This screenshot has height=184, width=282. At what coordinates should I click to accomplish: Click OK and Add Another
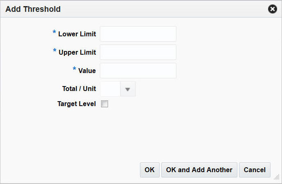tap(199, 170)
